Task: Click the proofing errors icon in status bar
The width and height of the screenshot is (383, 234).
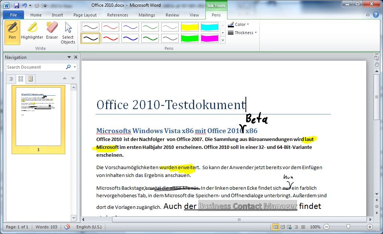Action: pyautogui.click(x=68, y=227)
